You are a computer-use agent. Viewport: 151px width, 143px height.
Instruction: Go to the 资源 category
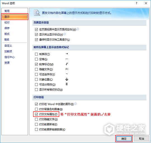(x=7, y=63)
